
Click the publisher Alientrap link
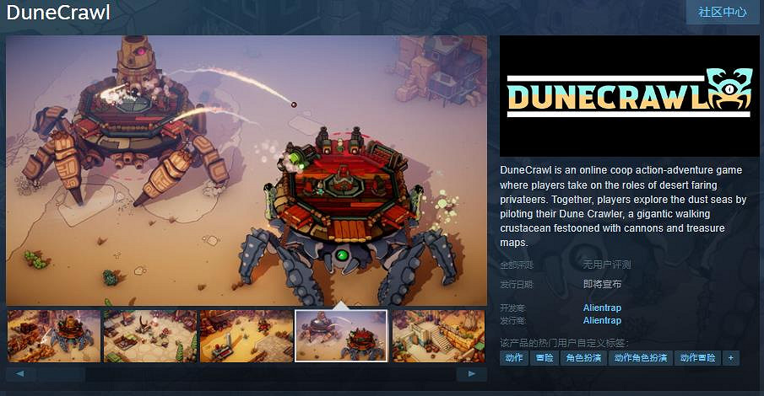(602, 321)
